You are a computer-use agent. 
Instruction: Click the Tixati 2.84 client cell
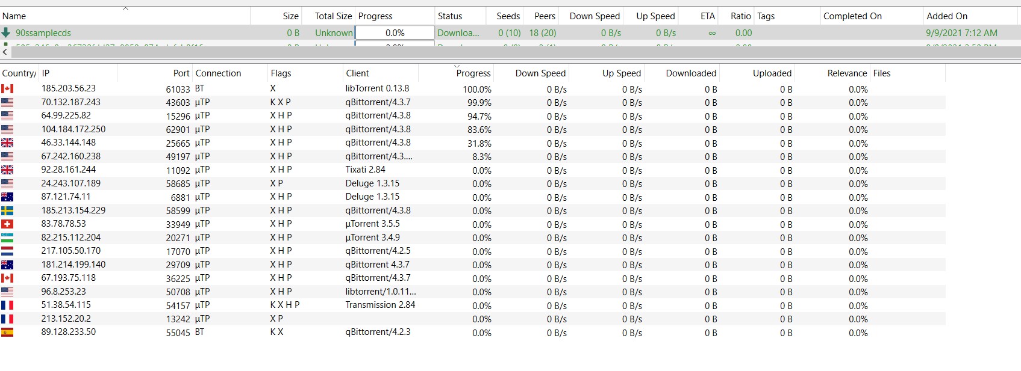click(365, 170)
